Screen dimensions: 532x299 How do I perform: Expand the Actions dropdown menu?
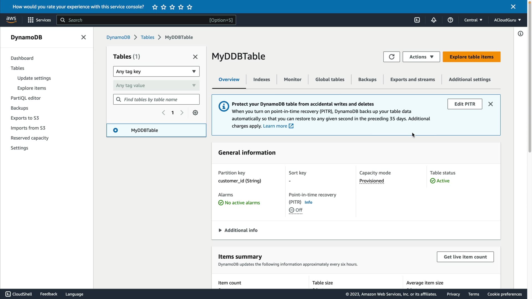click(x=421, y=57)
